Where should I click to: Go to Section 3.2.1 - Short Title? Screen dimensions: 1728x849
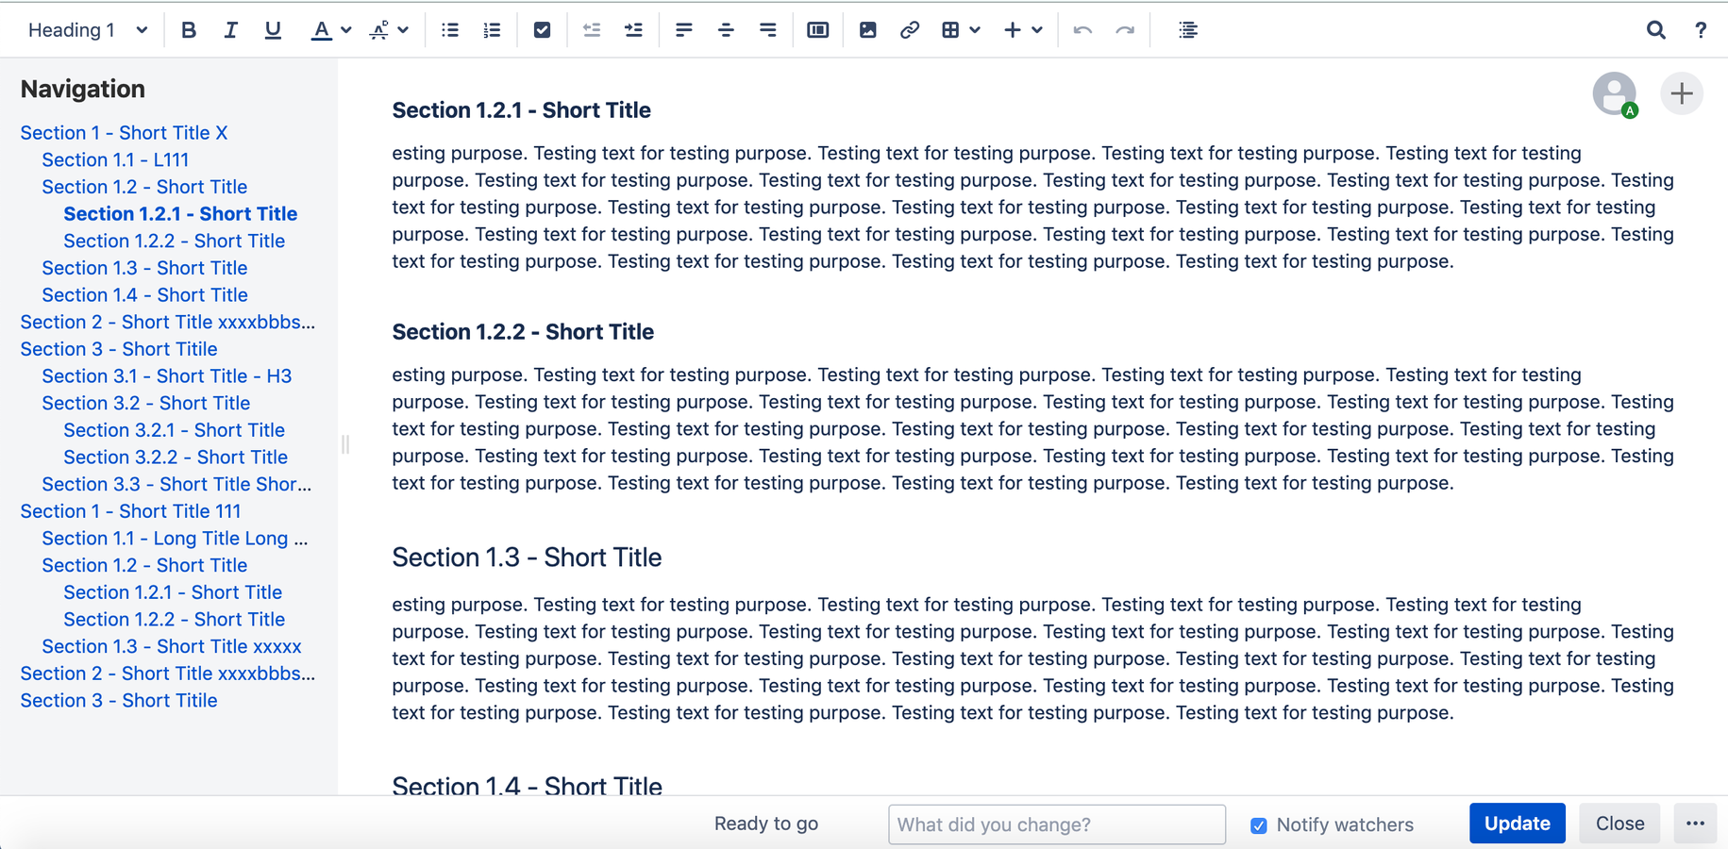pos(174,430)
